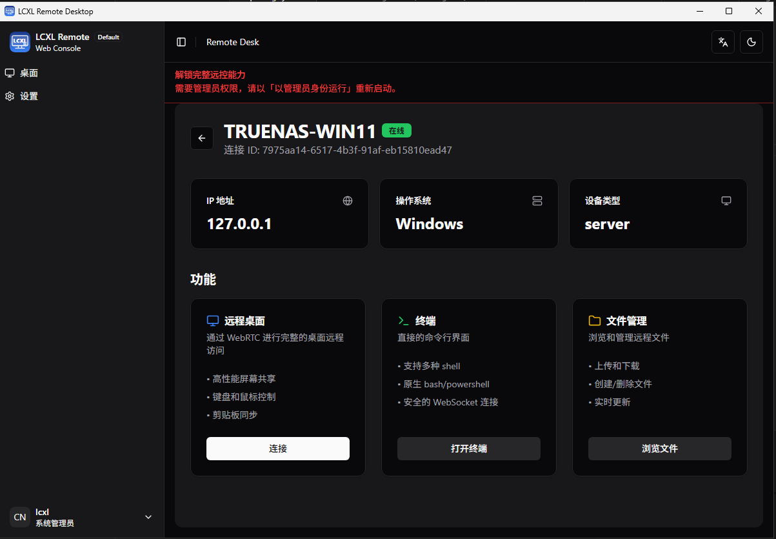Click the 在线 status badge
The image size is (776, 539).
coord(397,131)
